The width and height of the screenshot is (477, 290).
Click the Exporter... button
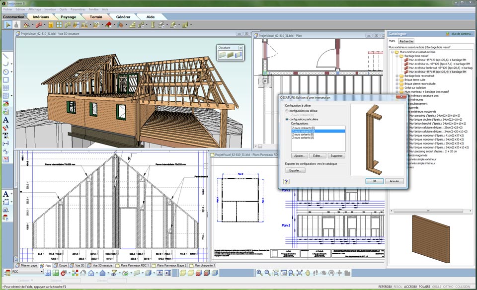(295, 170)
